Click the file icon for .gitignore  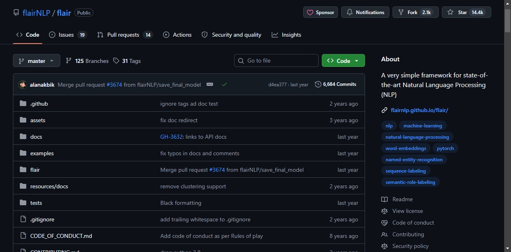tap(23, 219)
